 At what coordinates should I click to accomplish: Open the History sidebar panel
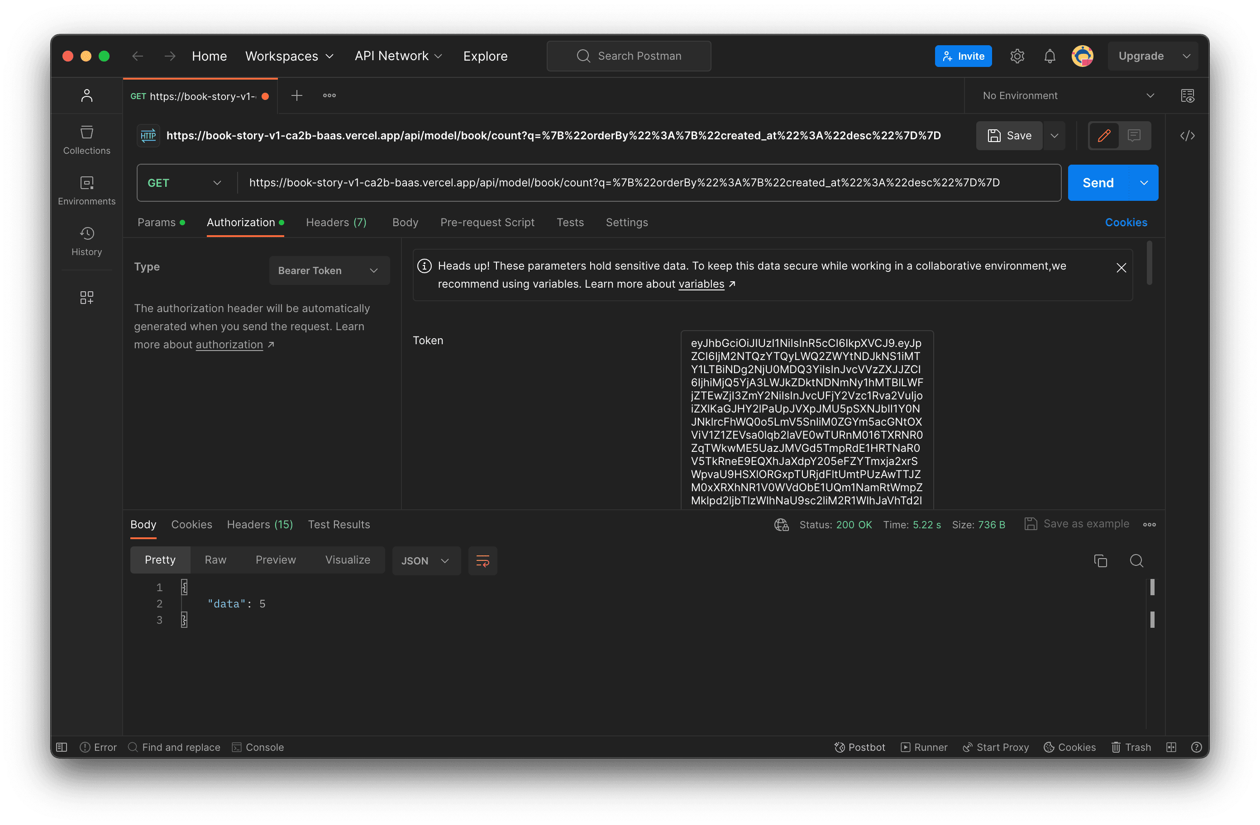click(x=87, y=242)
